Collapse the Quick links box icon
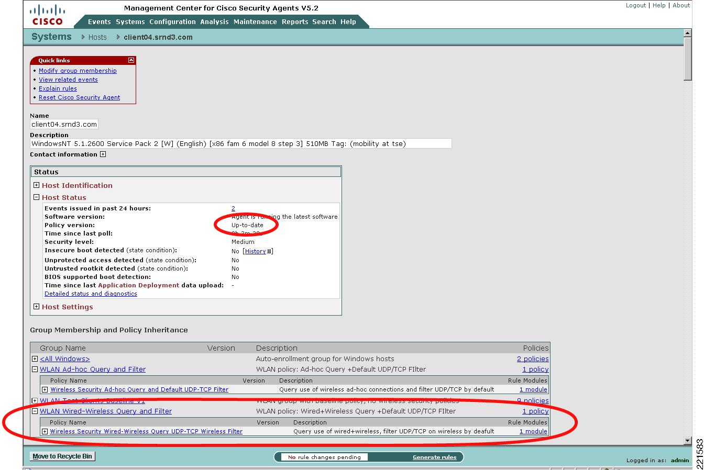This screenshot has width=704, height=470. click(x=131, y=60)
